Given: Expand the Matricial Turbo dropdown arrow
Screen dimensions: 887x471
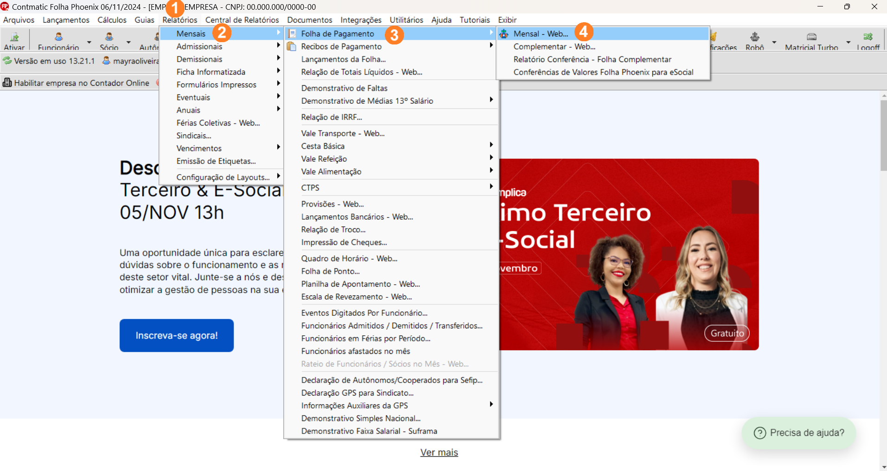Looking at the screenshot, I should [x=848, y=42].
